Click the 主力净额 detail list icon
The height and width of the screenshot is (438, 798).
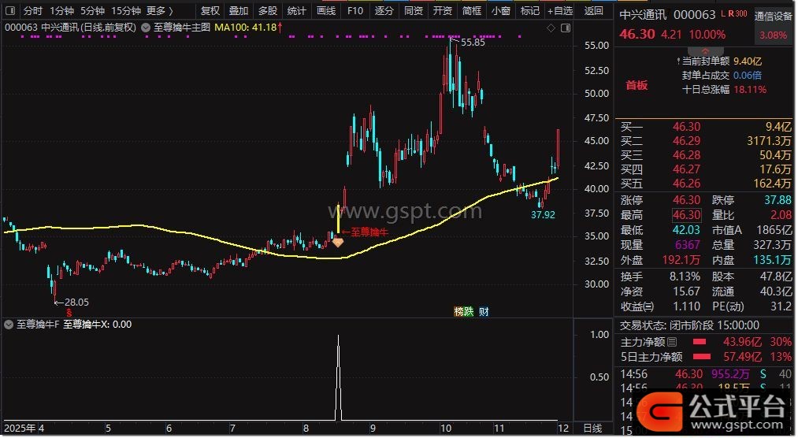[x=672, y=342]
